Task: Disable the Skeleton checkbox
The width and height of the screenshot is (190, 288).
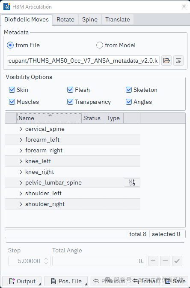Action: [129, 90]
